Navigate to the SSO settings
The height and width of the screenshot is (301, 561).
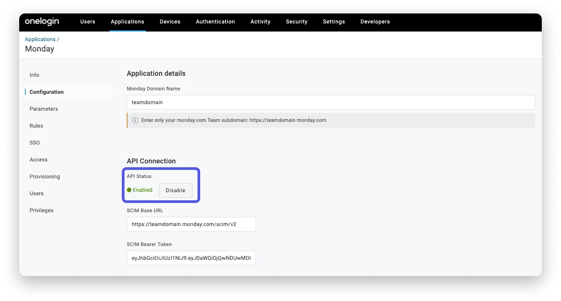coord(35,143)
